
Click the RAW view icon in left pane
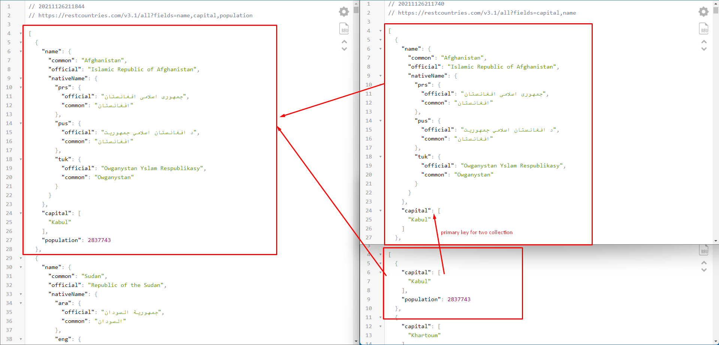(344, 28)
